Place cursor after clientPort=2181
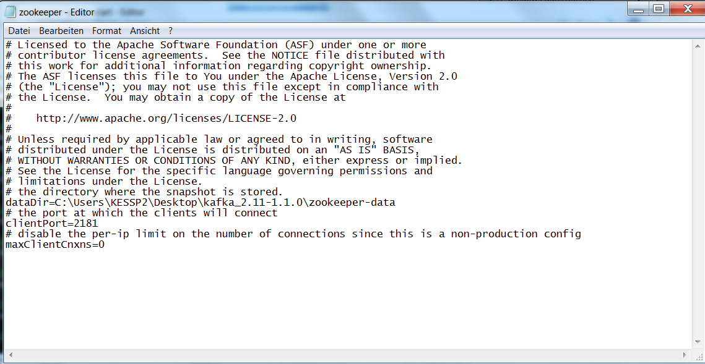 point(98,224)
